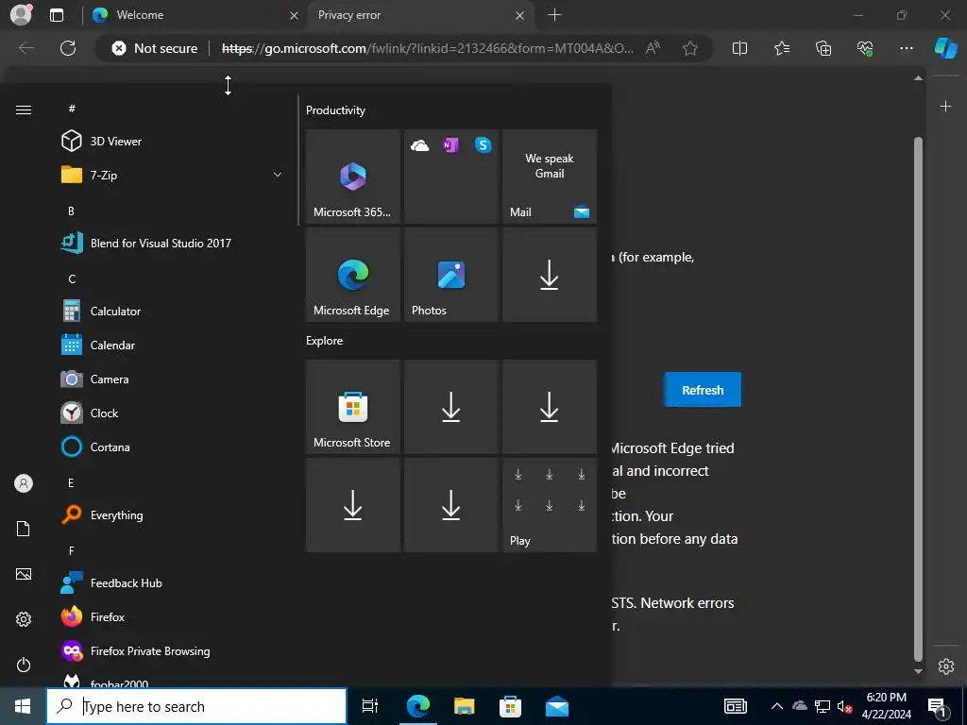Open Settings gear in the Start sidebar
This screenshot has height=725, width=967.
click(24, 619)
